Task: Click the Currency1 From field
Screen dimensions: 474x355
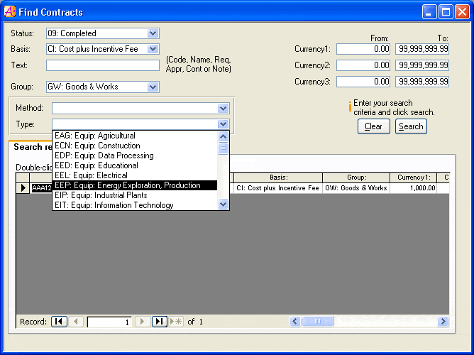Action: coord(363,49)
